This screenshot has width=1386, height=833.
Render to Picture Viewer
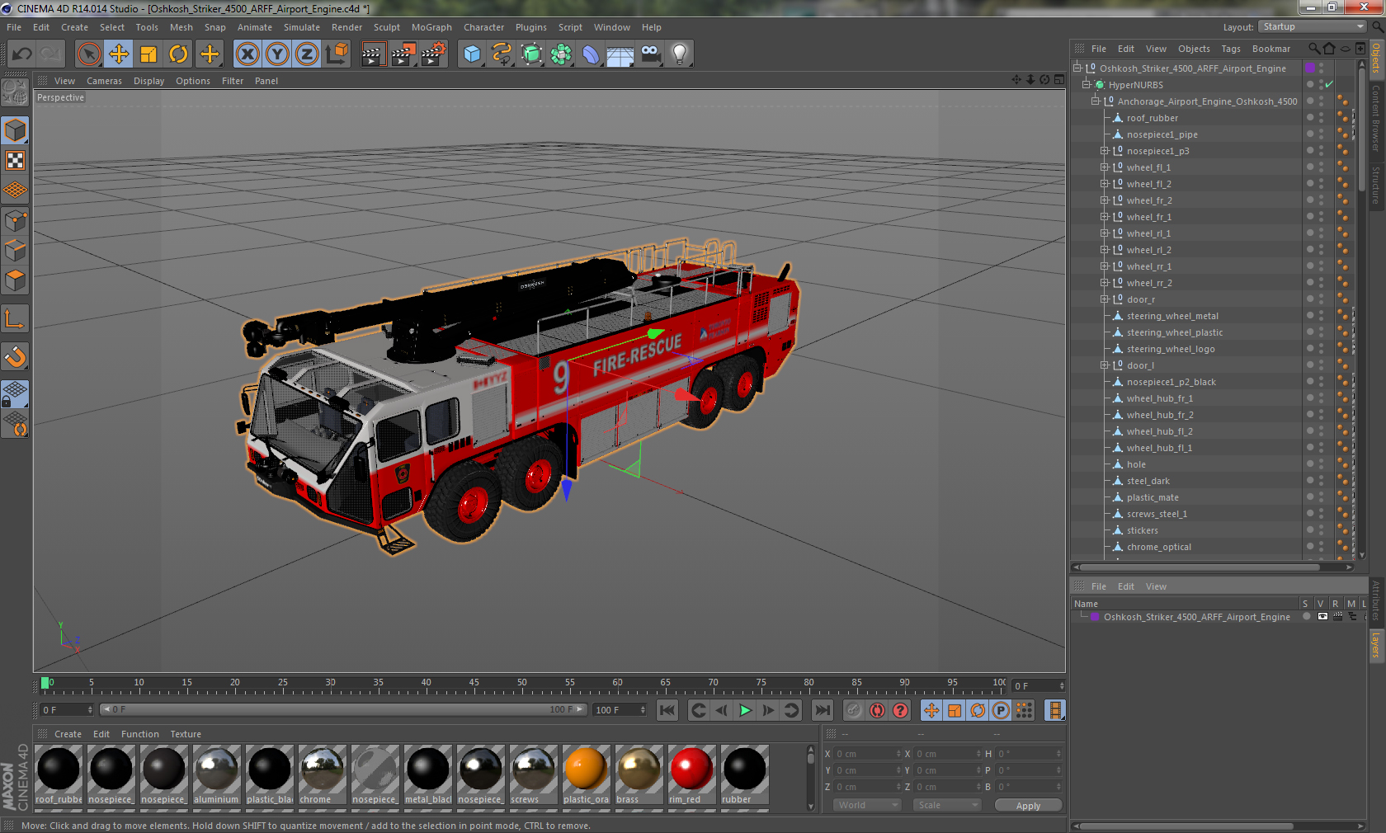403,54
